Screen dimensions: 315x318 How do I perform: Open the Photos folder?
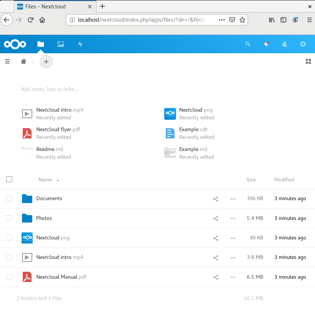point(44,218)
